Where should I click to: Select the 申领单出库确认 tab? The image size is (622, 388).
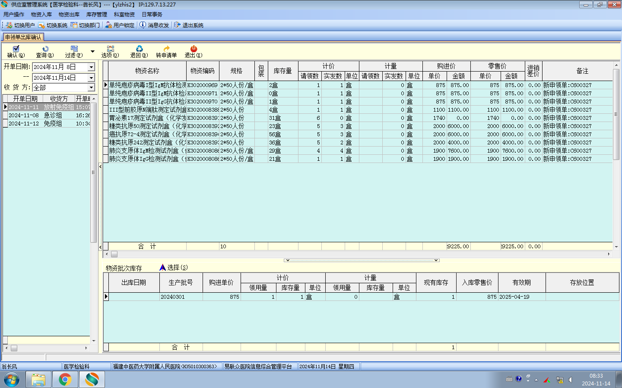pyautogui.click(x=23, y=37)
